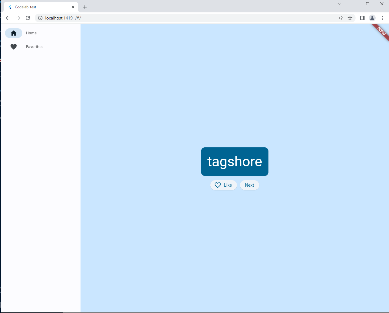
Task: Click the site info icon in address bar
Action: [40, 18]
